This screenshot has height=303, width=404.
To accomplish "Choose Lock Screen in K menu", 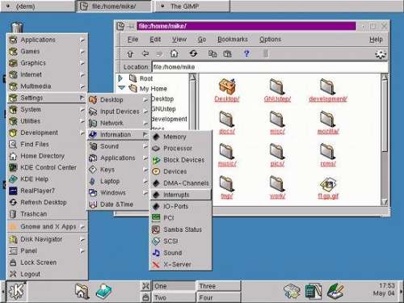I will (x=47, y=263).
